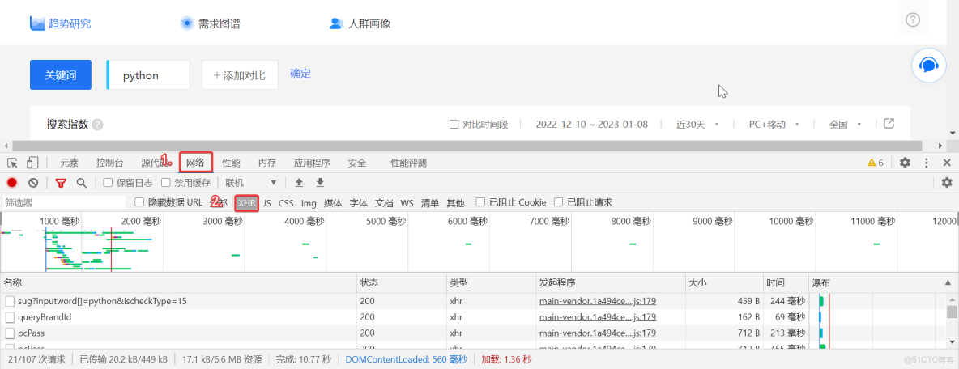Open the 联机 throttling dropdown
959x369 pixels.
pos(251,183)
